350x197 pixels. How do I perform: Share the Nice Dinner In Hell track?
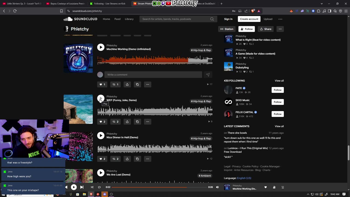coord(127,159)
